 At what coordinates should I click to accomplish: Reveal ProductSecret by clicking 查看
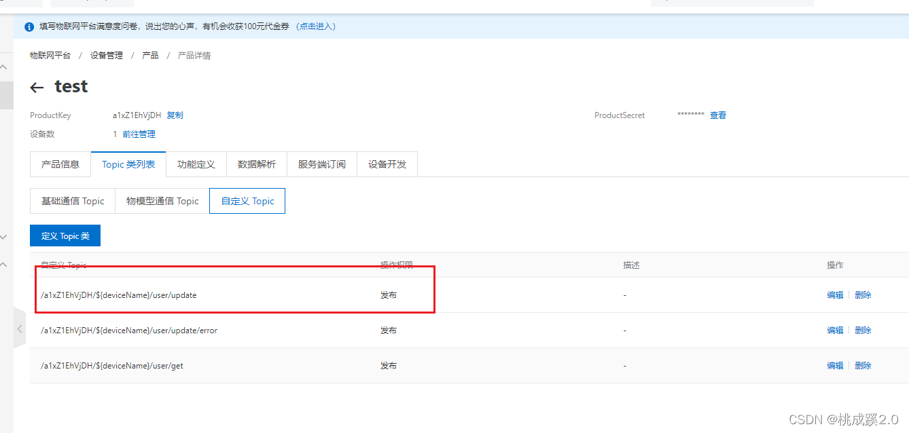pyautogui.click(x=718, y=115)
